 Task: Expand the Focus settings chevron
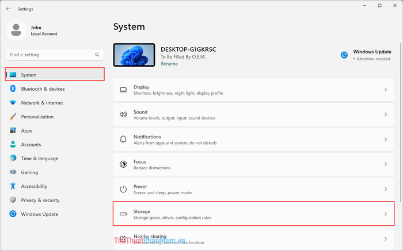click(386, 164)
